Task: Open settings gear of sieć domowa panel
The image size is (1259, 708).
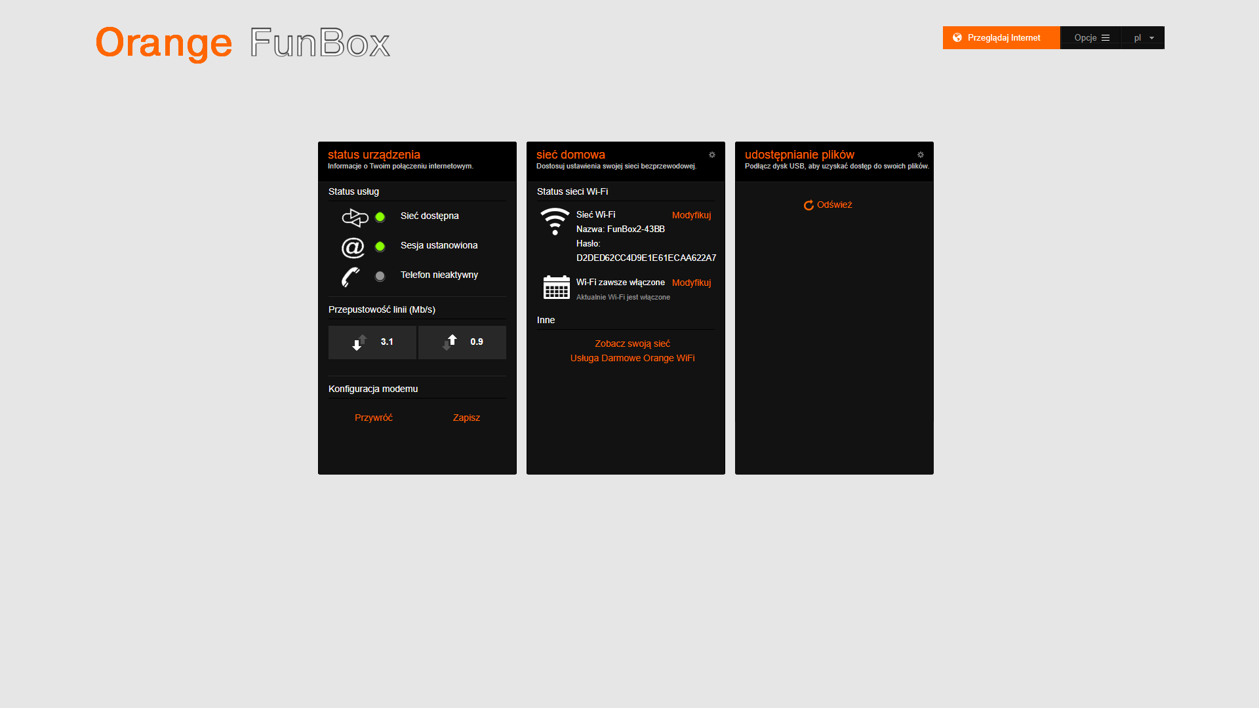Action: pos(711,155)
